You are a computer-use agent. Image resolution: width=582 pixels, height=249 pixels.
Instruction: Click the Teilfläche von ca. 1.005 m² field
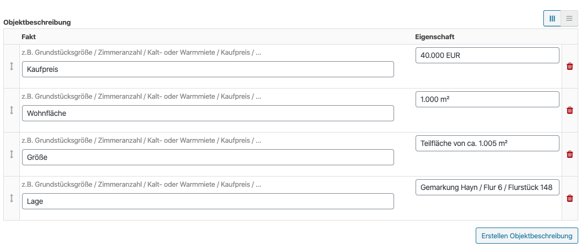tap(488, 143)
